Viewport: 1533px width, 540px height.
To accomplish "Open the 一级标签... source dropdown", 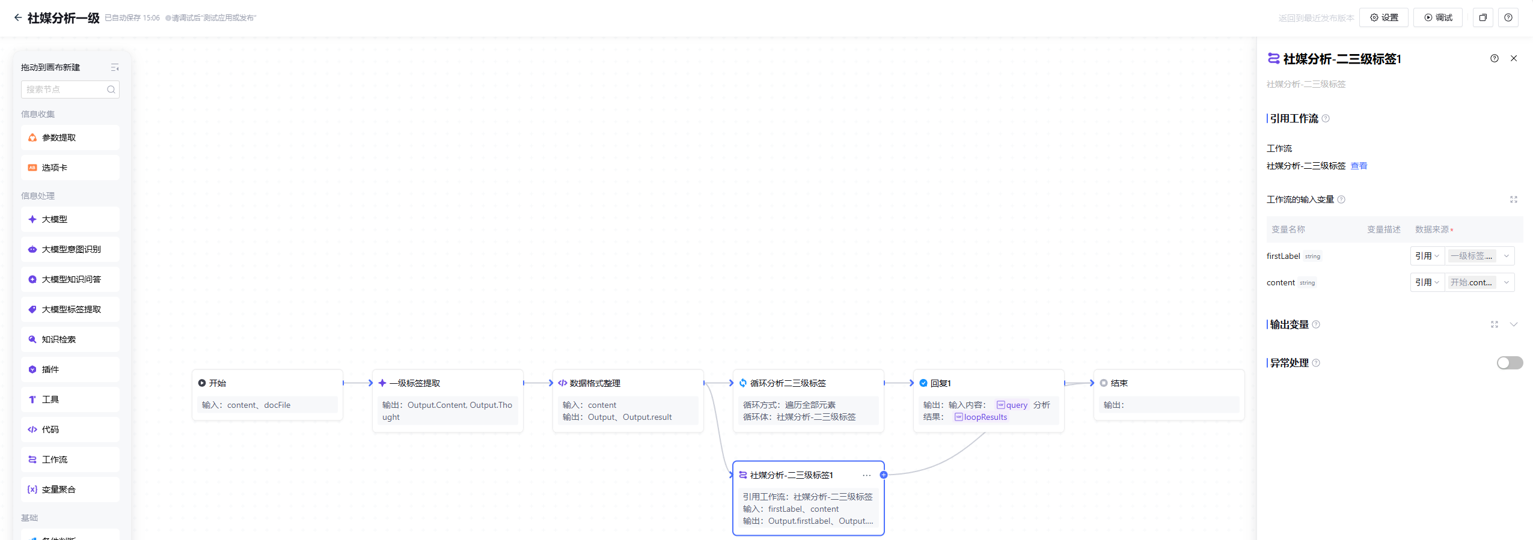I will tap(1479, 256).
